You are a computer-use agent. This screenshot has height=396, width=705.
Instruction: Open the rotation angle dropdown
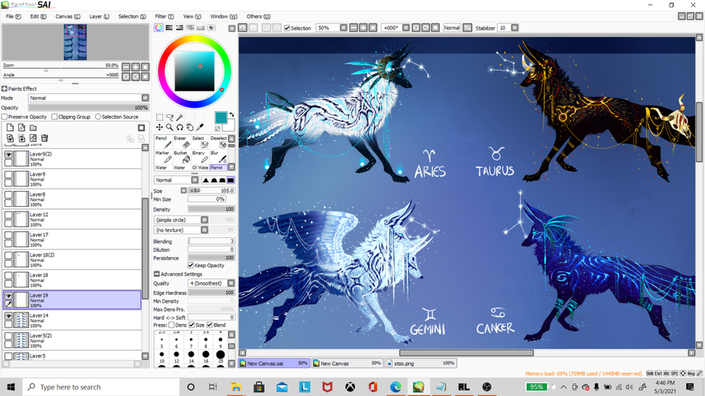(406, 27)
